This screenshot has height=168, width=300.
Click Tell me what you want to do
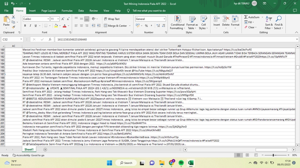point(149,11)
